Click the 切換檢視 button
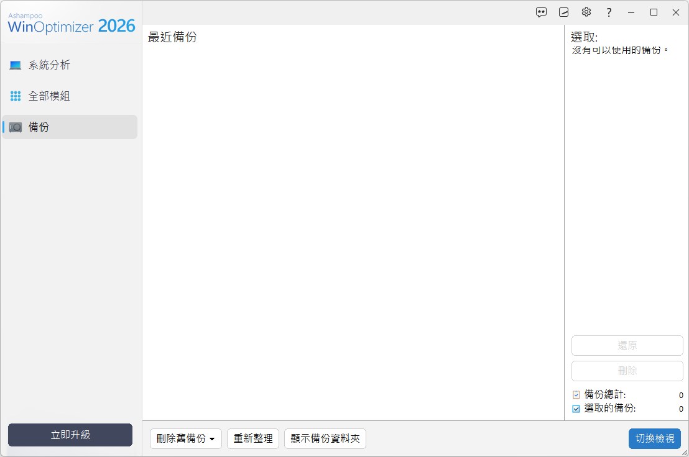 coord(655,438)
